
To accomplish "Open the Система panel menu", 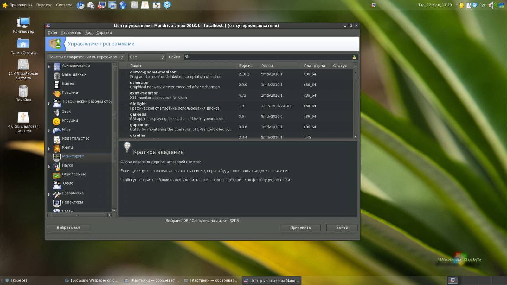I will (x=64, y=5).
